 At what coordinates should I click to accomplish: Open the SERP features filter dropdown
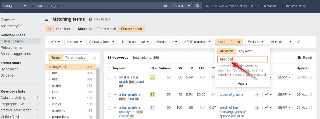pyautogui.click(x=197, y=42)
